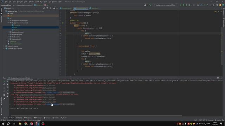Open the Terminal tool window tab
Screen dimensions: 225x126
[38, 118]
